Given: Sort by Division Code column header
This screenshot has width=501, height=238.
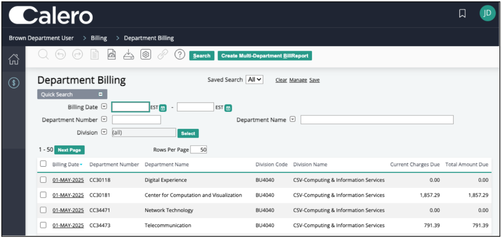Looking at the screenshot, I should coord(272,164).
